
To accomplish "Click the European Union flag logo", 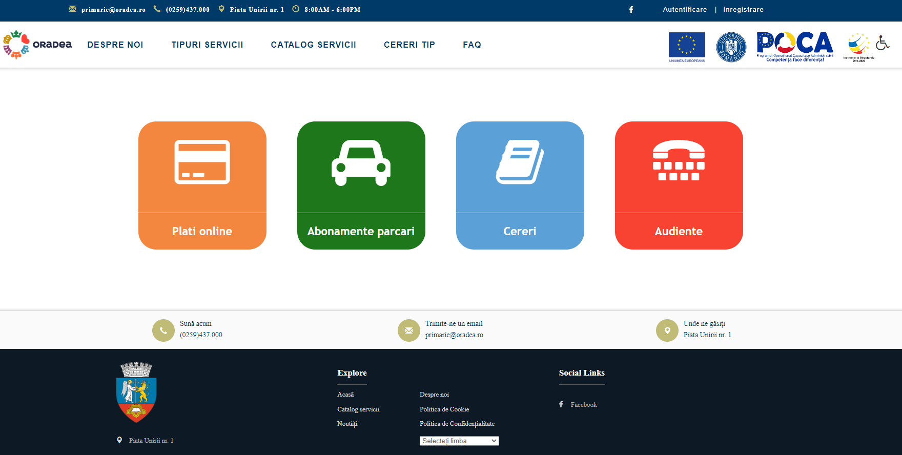I will [687, 47].
